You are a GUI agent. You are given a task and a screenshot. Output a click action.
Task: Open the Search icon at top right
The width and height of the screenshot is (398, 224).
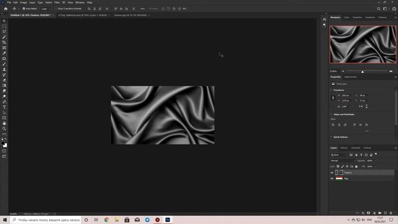(x=379, y=9)
